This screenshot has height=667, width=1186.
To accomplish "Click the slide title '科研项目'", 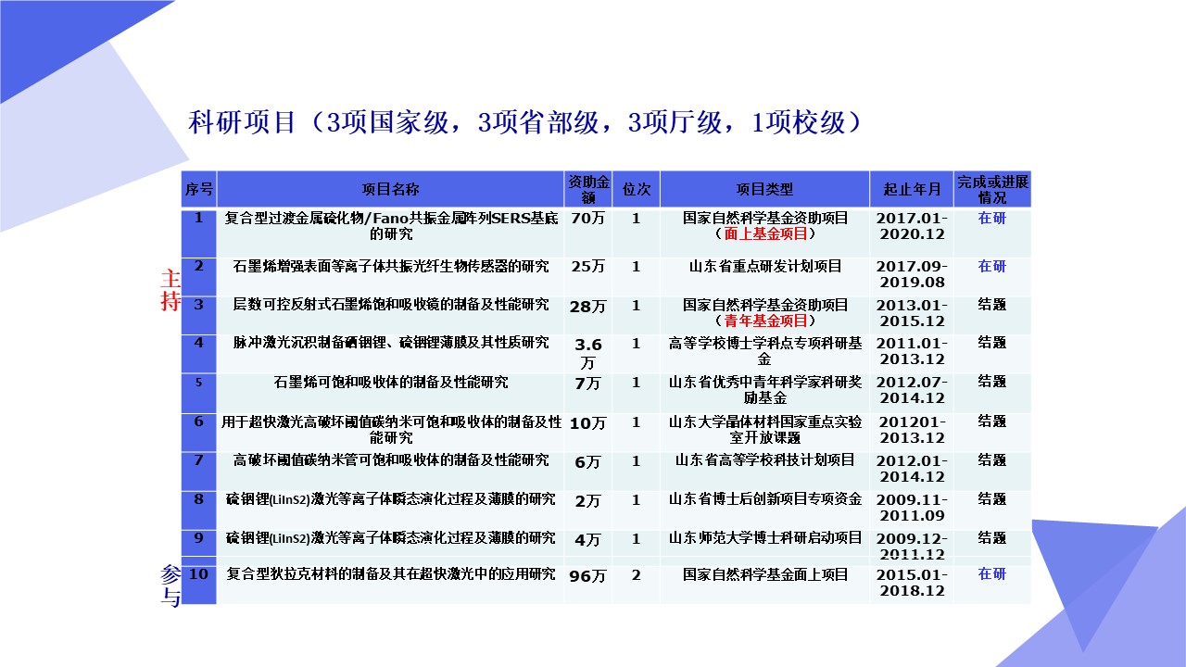I will (x=241, y=123).
